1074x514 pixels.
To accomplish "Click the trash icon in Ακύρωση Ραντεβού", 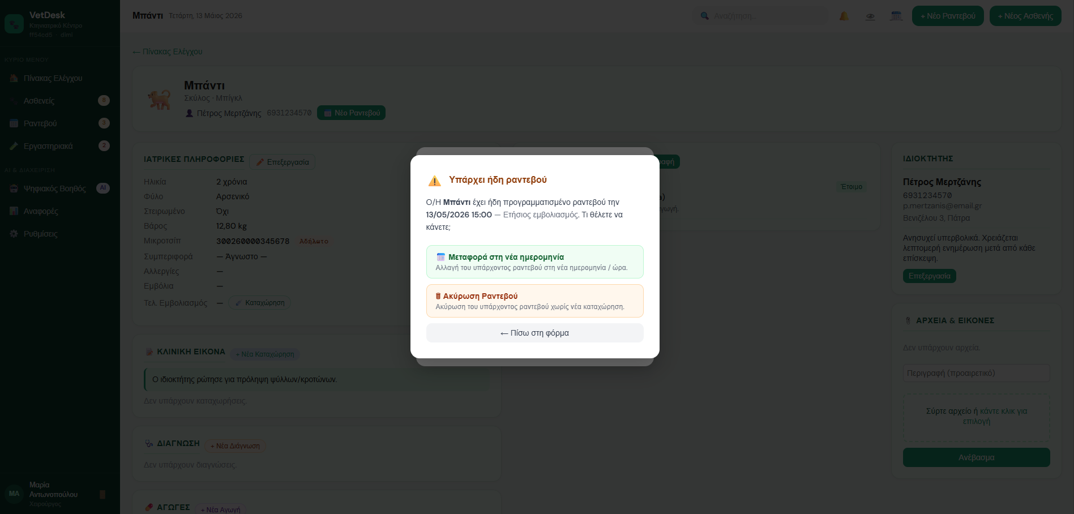I will click(x=438, y=296).
